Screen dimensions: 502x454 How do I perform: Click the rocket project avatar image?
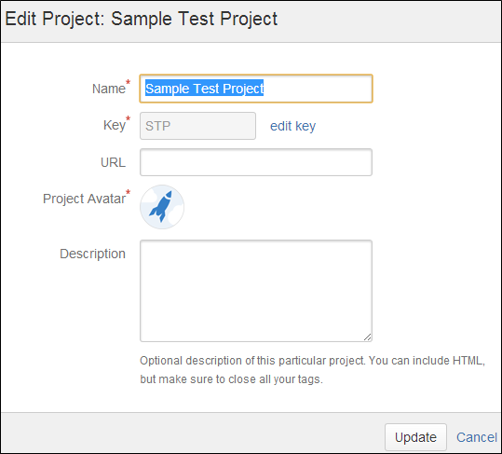click(162, 207)
